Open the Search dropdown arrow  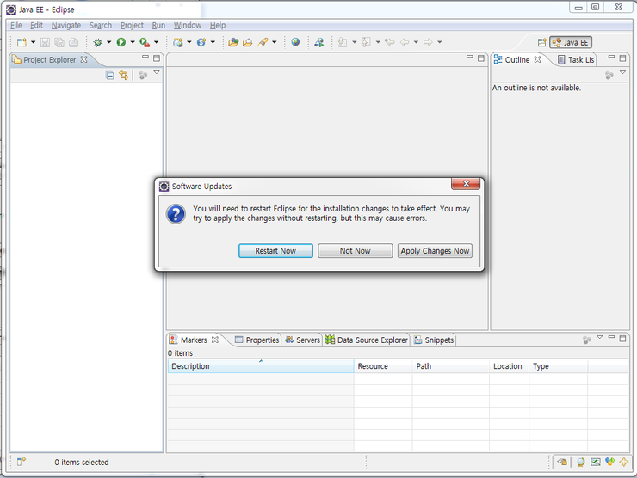click(275, 42)
